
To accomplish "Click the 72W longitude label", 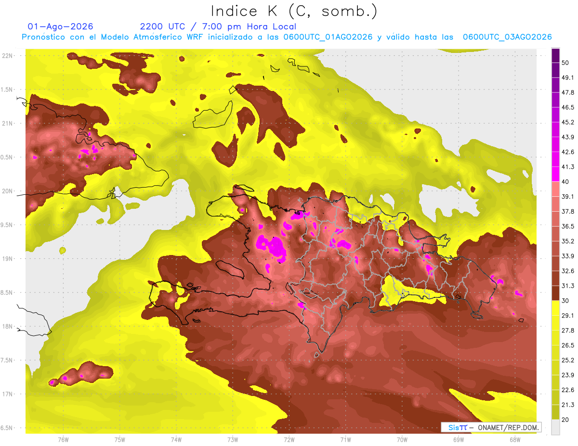I will 289,439.
